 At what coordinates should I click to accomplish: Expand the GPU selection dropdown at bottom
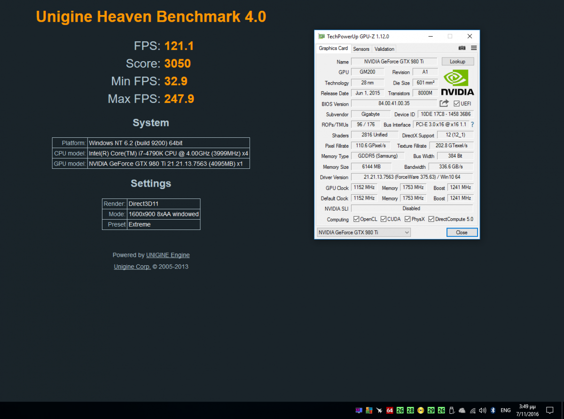364,232
